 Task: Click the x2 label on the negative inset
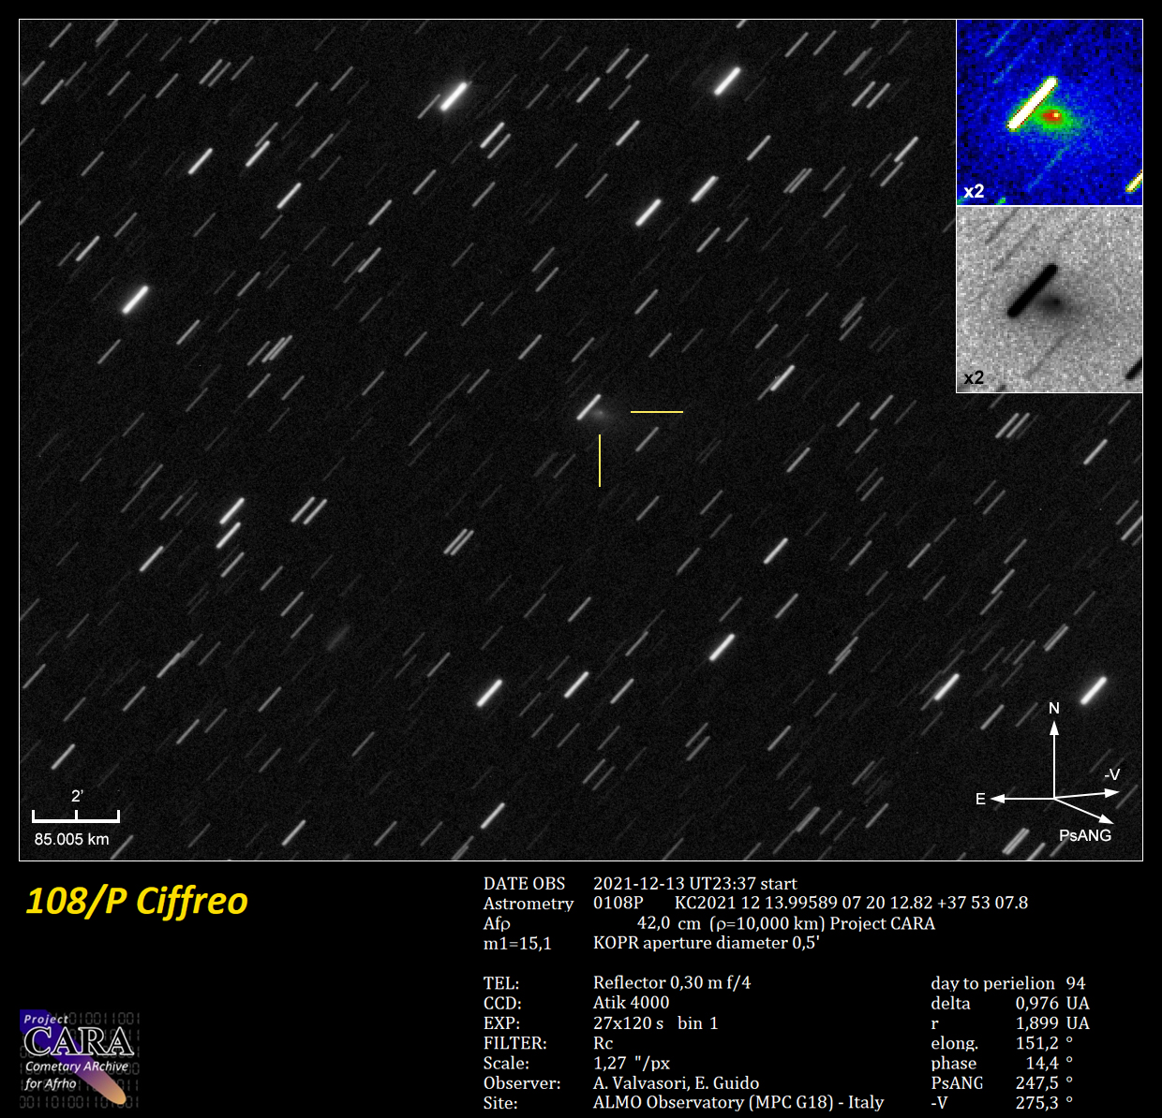pyautogui.click(x=974, y=377)
